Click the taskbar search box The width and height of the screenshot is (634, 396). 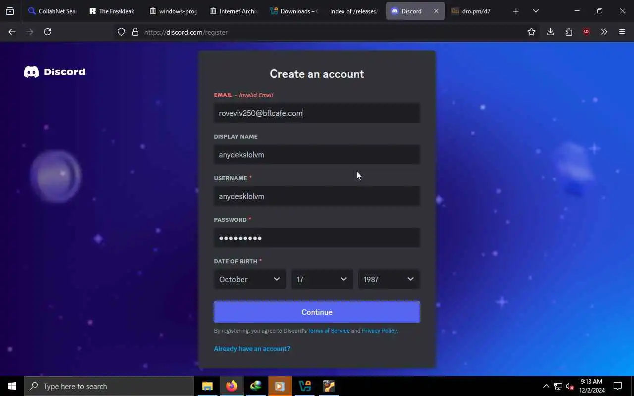[x=109, y=386]
